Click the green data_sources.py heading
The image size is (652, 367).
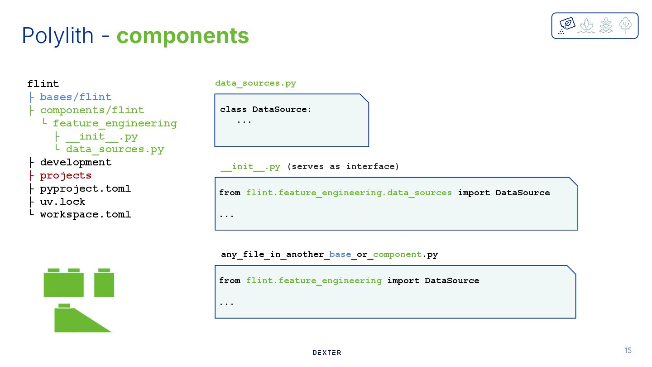click(x=255, y=83)
